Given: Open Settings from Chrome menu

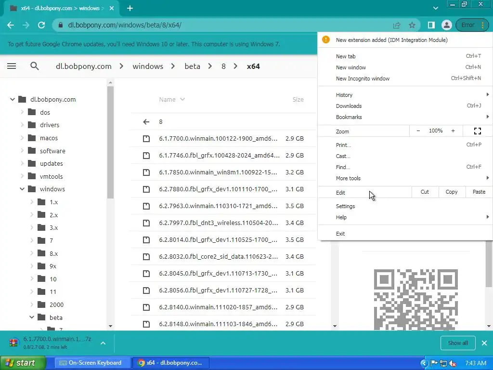Looking at the screenshot, I should click(405, 206).
